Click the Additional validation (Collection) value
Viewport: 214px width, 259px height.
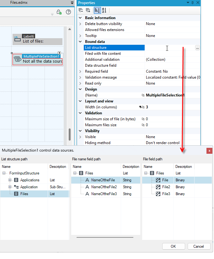173,60
